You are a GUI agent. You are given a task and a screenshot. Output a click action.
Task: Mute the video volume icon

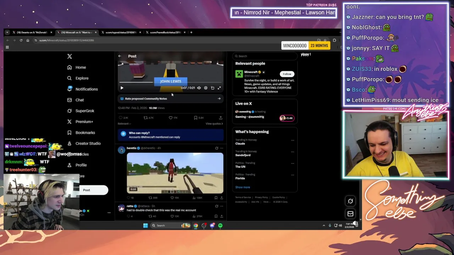(199, 88)
